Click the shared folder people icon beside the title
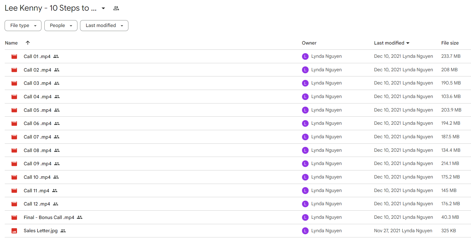The width and height of the screenshot is (471, 240). click(x=116, y=8)
